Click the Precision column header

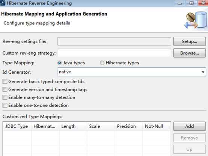point(129,126)
